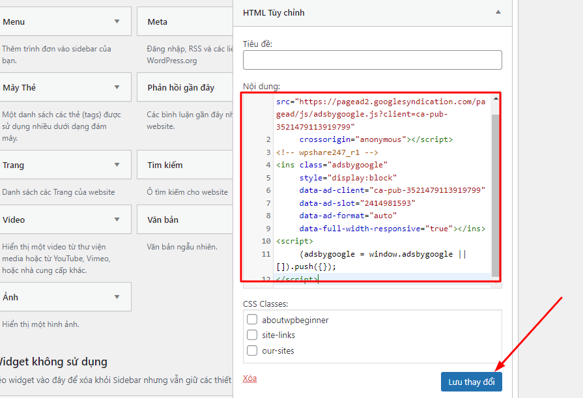The width and height of the screenshot is (583, 398).
Task: Click the code editor vertical scrollbar
Action: coord(496,195)
